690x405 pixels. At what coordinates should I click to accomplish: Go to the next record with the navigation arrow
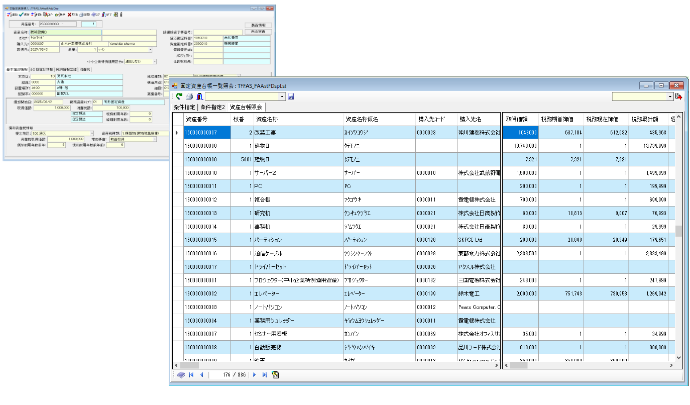254,375
